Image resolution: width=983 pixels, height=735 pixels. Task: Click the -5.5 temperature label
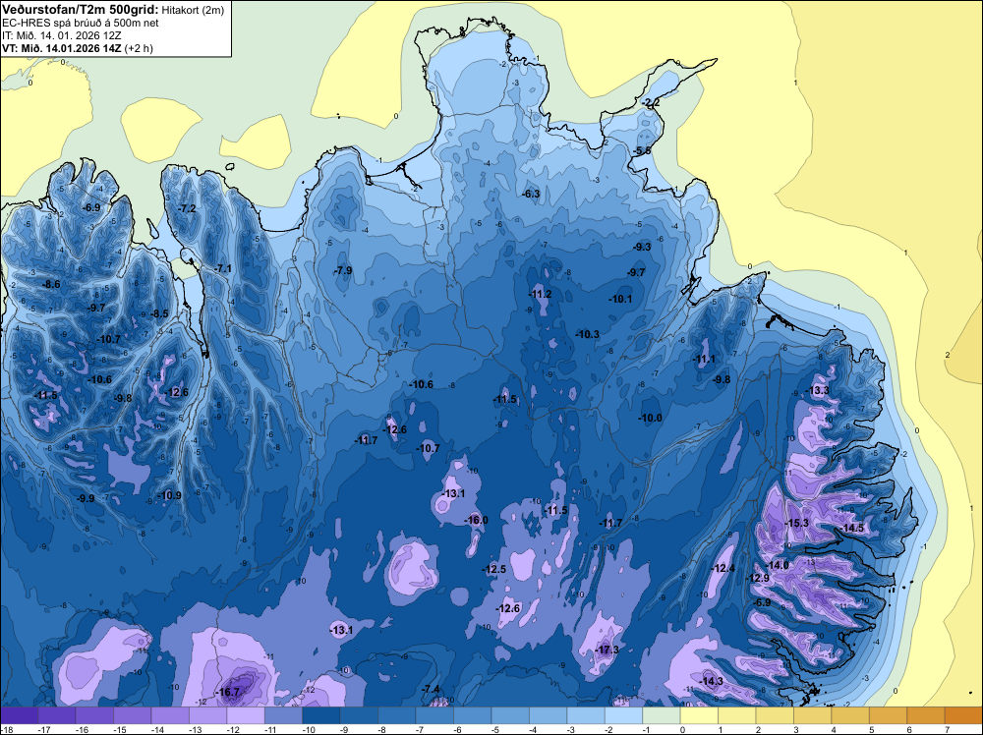[x=642, y=151]
